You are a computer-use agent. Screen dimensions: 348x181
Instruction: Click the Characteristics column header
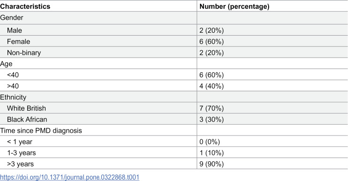25,7
